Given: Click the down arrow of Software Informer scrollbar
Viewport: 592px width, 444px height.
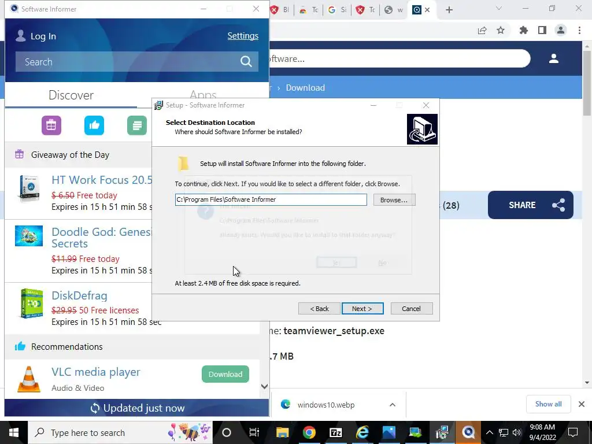Looking at the screenshot, I should [264, 386].
